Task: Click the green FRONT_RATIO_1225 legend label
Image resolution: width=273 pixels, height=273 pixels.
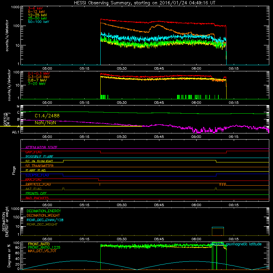Action: coord(44,247)
